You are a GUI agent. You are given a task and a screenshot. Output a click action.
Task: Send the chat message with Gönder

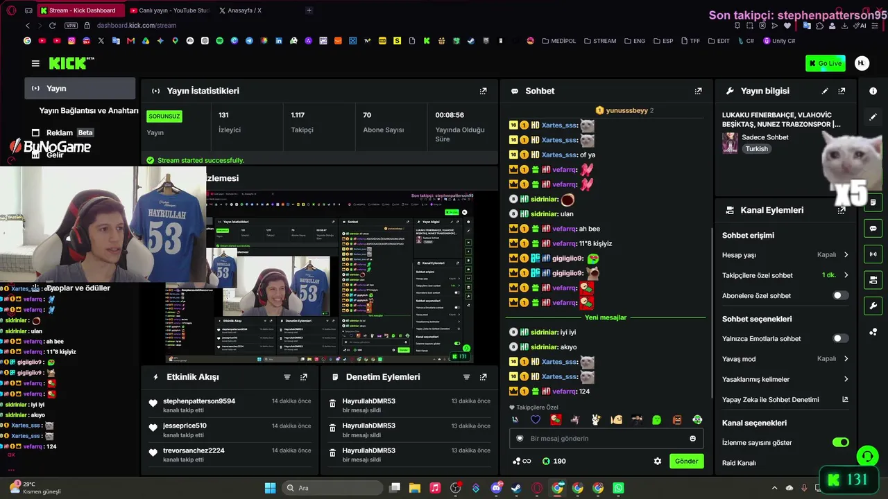(686, 461)
